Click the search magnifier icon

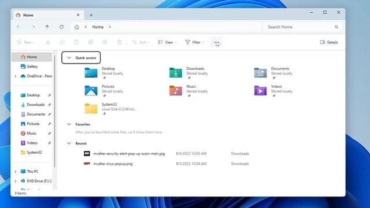click(x=336, y=27)
